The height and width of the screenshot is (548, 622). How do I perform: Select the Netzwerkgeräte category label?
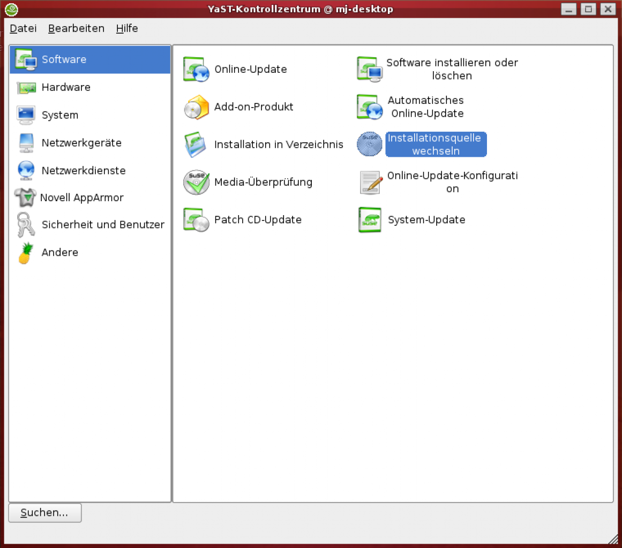coord(81,143)
